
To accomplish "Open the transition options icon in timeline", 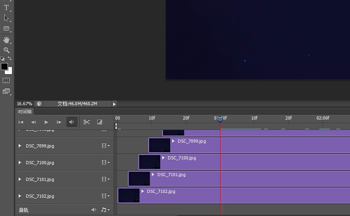I will coord(100,122).
